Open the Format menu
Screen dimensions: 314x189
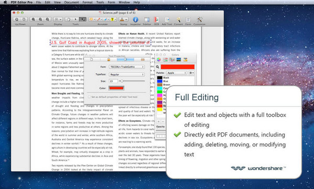88,2
